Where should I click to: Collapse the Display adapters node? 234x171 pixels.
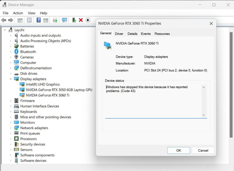tap(11, 79)
